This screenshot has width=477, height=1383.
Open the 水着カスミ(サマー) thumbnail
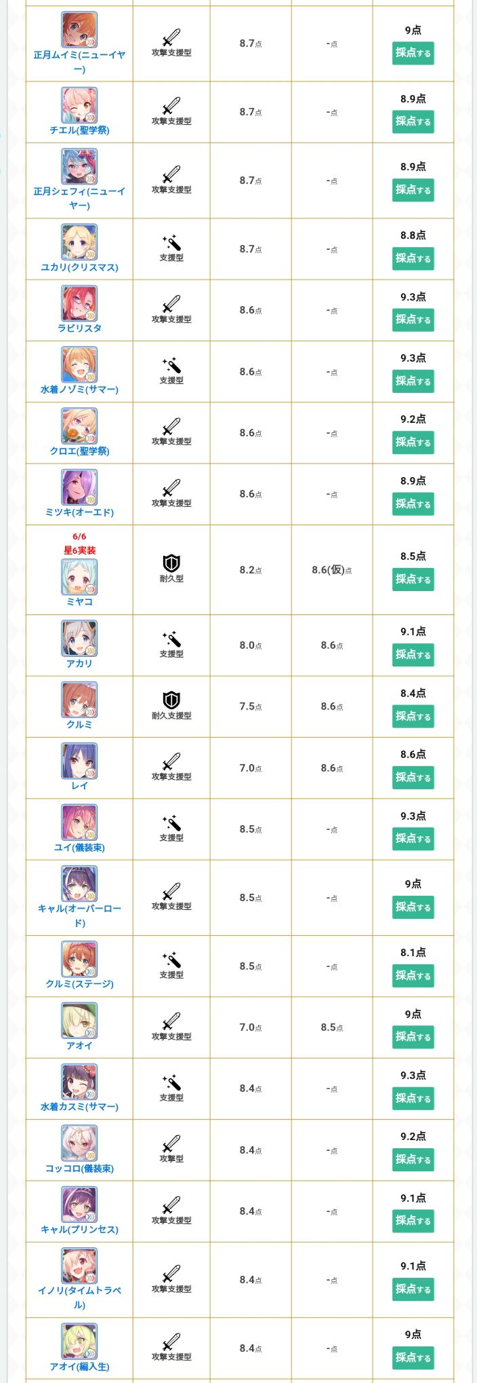79,1082
